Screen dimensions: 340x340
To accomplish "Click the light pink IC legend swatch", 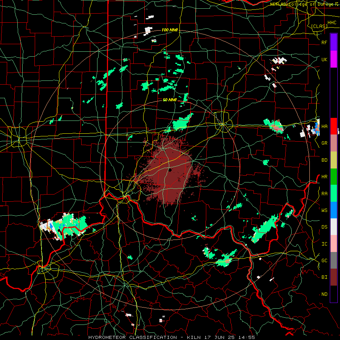I will [334, 244].
